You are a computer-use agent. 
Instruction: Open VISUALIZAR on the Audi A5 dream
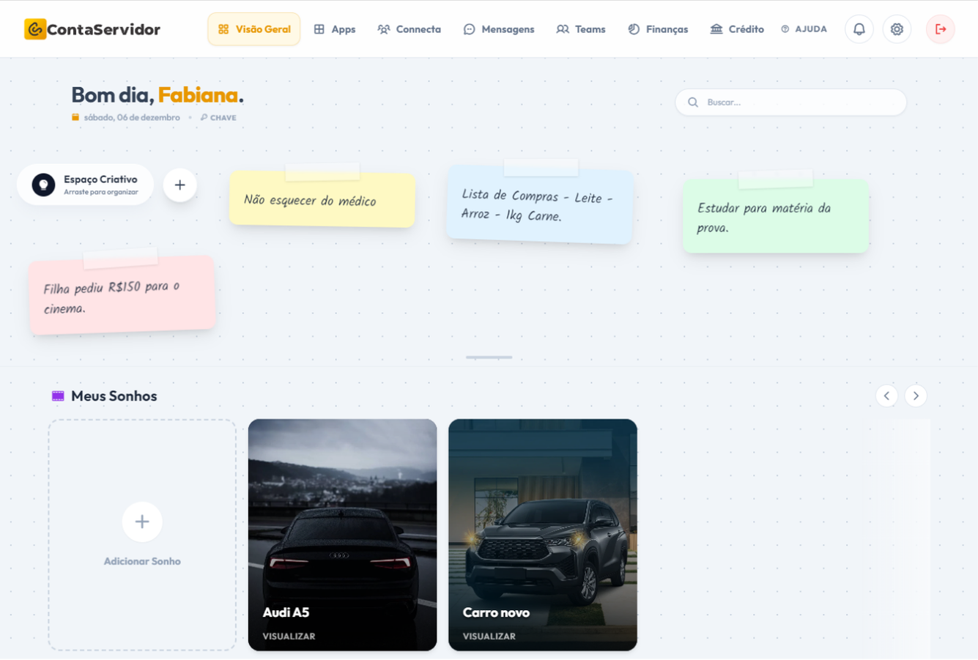pyautogui.click(x=287, y=636)
